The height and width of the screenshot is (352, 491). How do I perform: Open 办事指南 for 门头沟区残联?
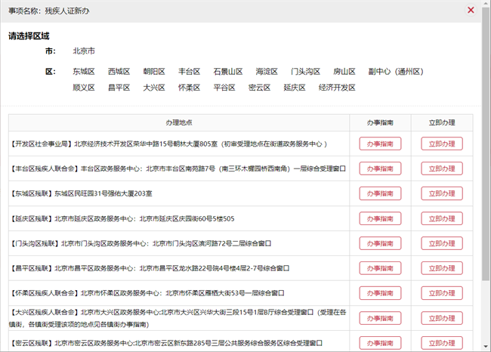[380, 243]
